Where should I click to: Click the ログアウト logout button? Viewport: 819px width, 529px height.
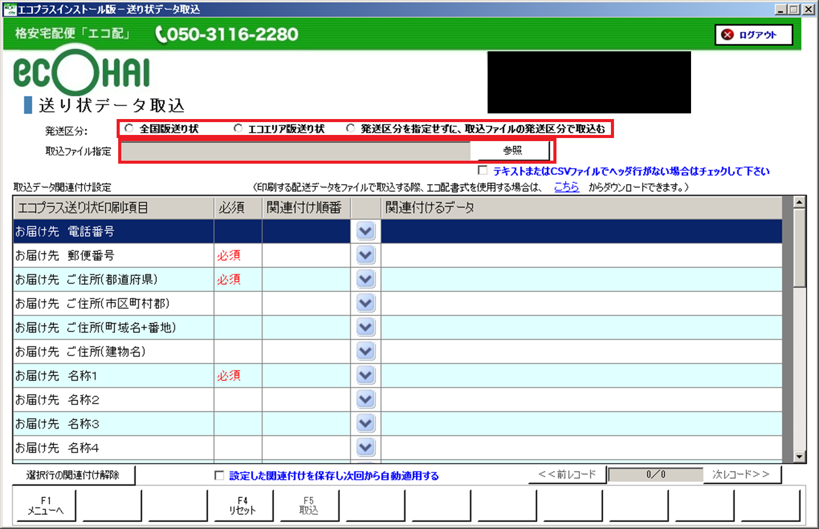pyautogui.click(x=753, y=35)
